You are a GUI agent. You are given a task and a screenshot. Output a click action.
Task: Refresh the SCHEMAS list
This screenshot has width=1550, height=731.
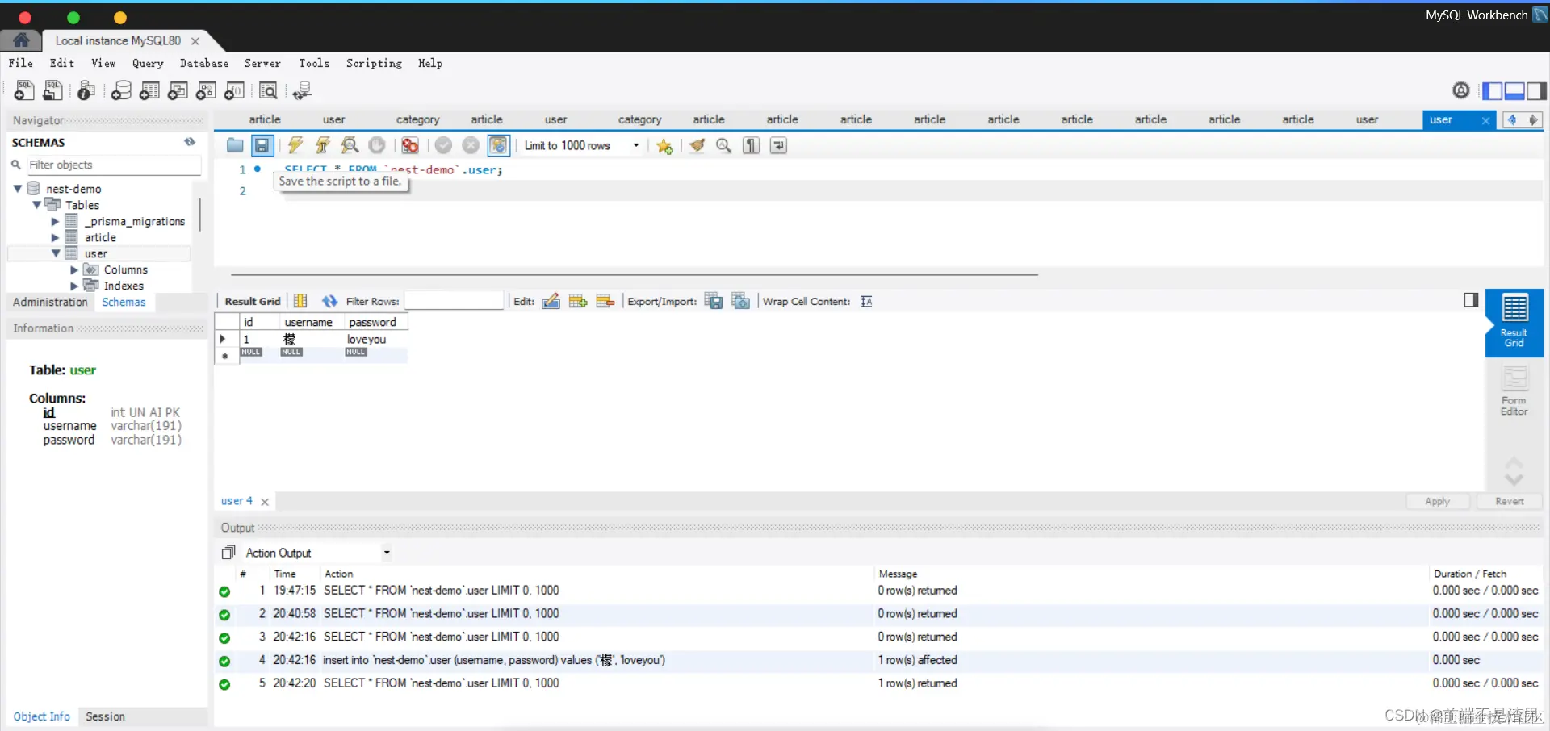[x=190, y=142]
